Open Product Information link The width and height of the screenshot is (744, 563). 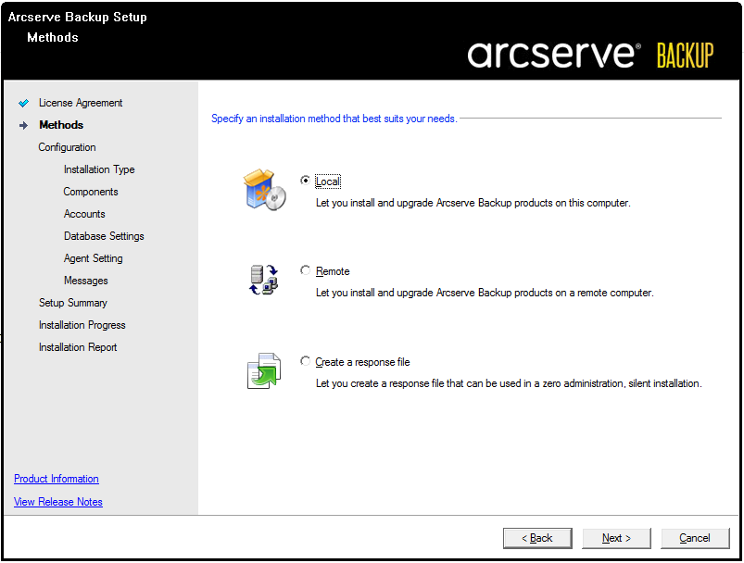[x=57, y=479]
